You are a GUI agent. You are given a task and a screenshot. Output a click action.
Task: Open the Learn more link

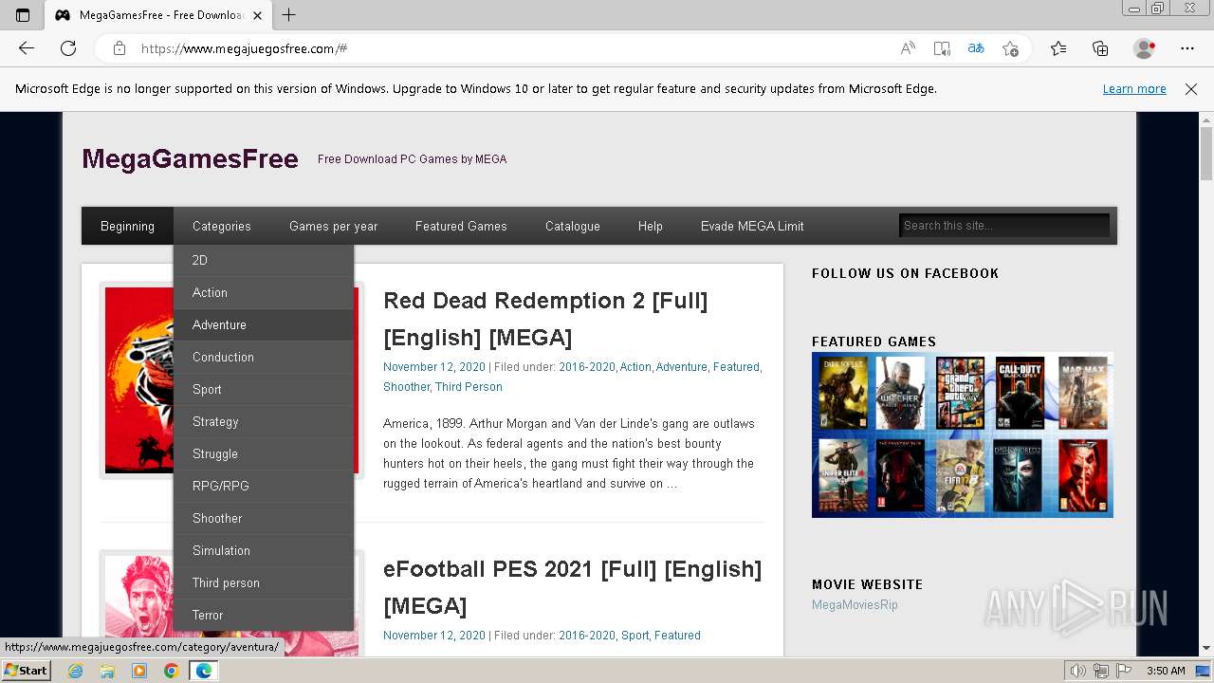(x=1134, y=89)
